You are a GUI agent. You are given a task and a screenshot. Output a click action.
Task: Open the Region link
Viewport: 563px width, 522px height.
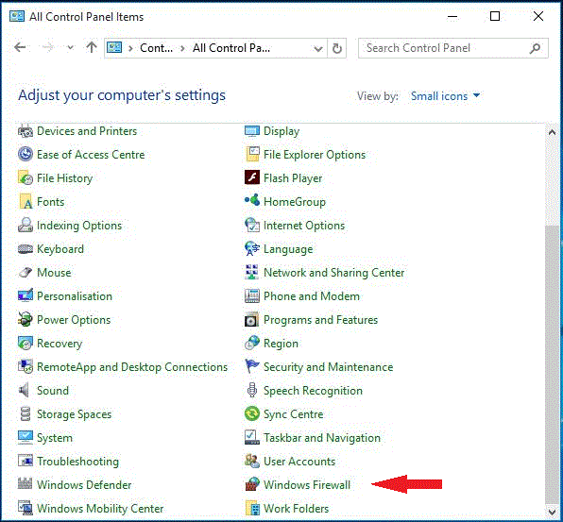point(281,344)
